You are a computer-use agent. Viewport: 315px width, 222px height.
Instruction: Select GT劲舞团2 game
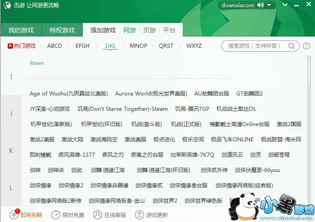(x=249, y=94)
